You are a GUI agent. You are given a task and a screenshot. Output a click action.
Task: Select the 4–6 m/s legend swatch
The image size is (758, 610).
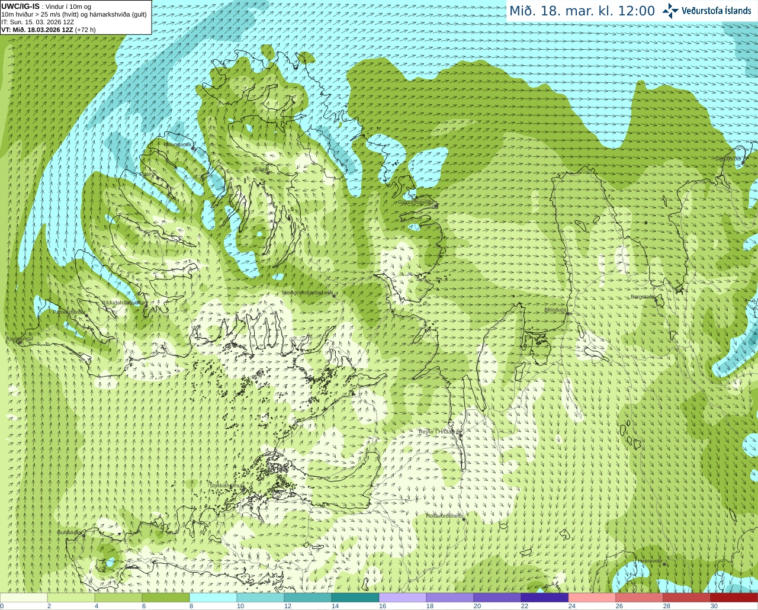118,598
